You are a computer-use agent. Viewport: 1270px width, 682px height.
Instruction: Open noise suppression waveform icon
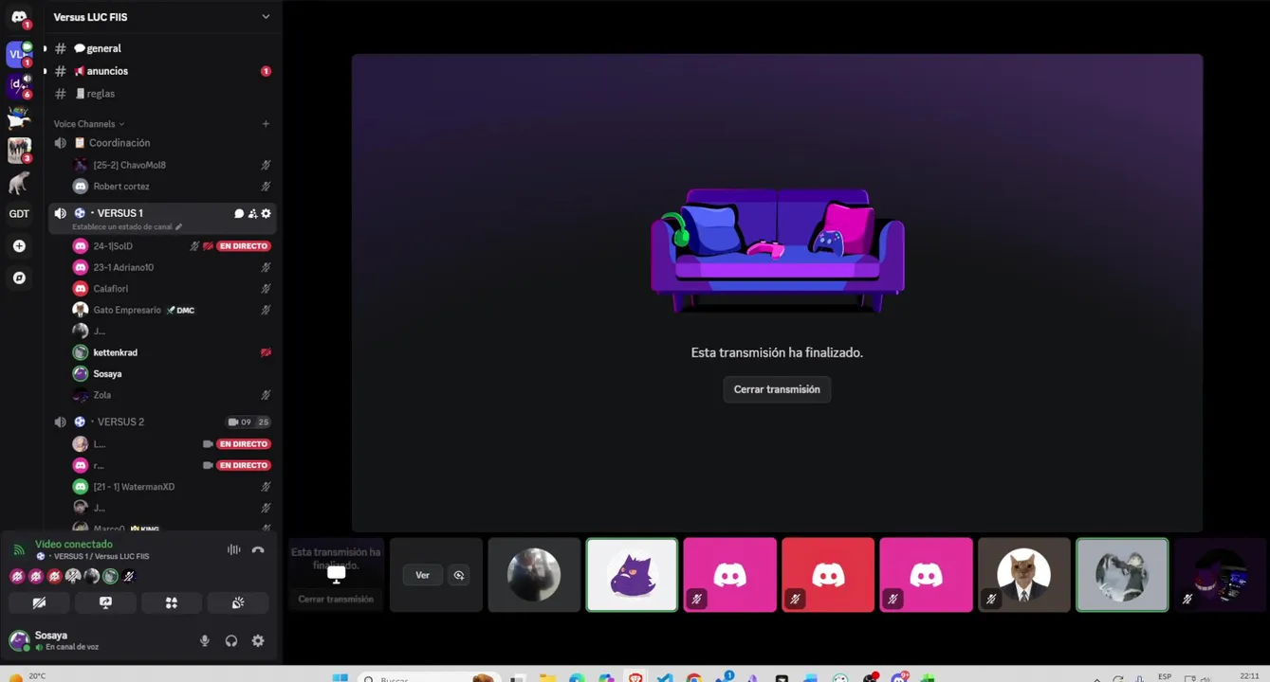233,550
